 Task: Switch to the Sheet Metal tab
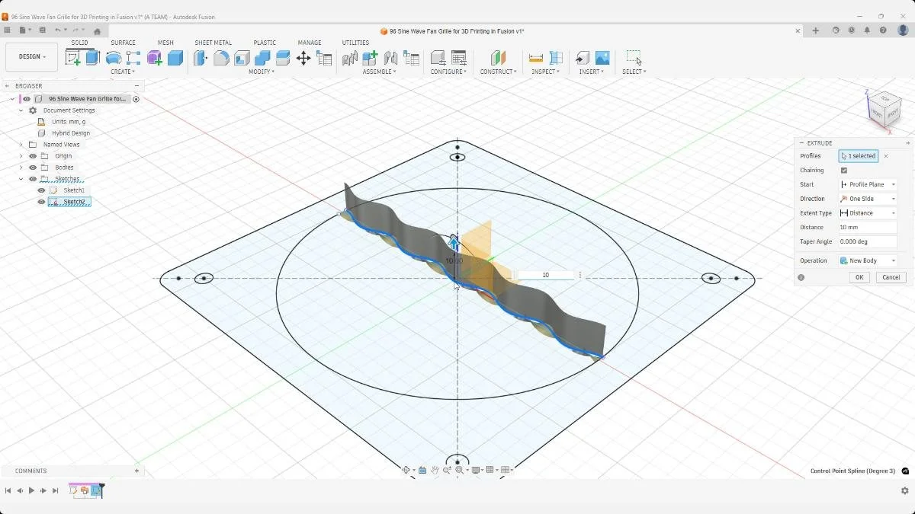[213, 43]
